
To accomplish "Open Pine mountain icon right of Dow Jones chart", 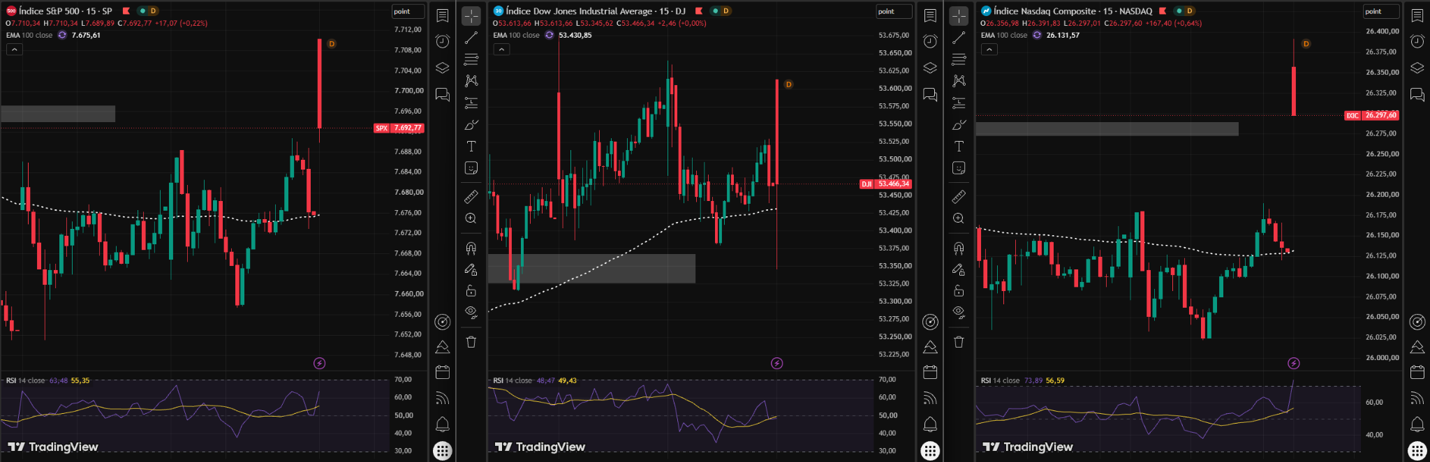I will tap(930, 347).
